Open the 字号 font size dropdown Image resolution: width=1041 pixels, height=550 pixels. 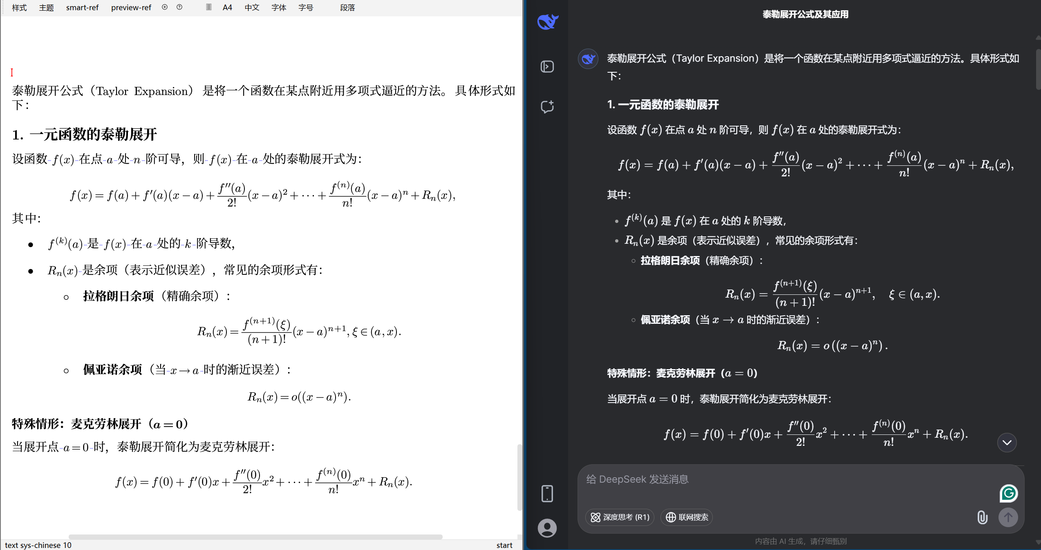click(306, 7)
